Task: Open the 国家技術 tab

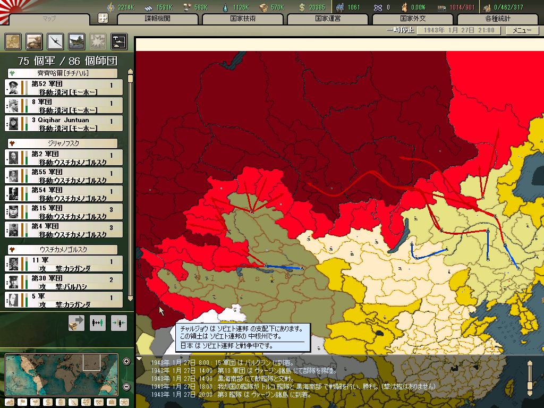Action: (243, 19)
